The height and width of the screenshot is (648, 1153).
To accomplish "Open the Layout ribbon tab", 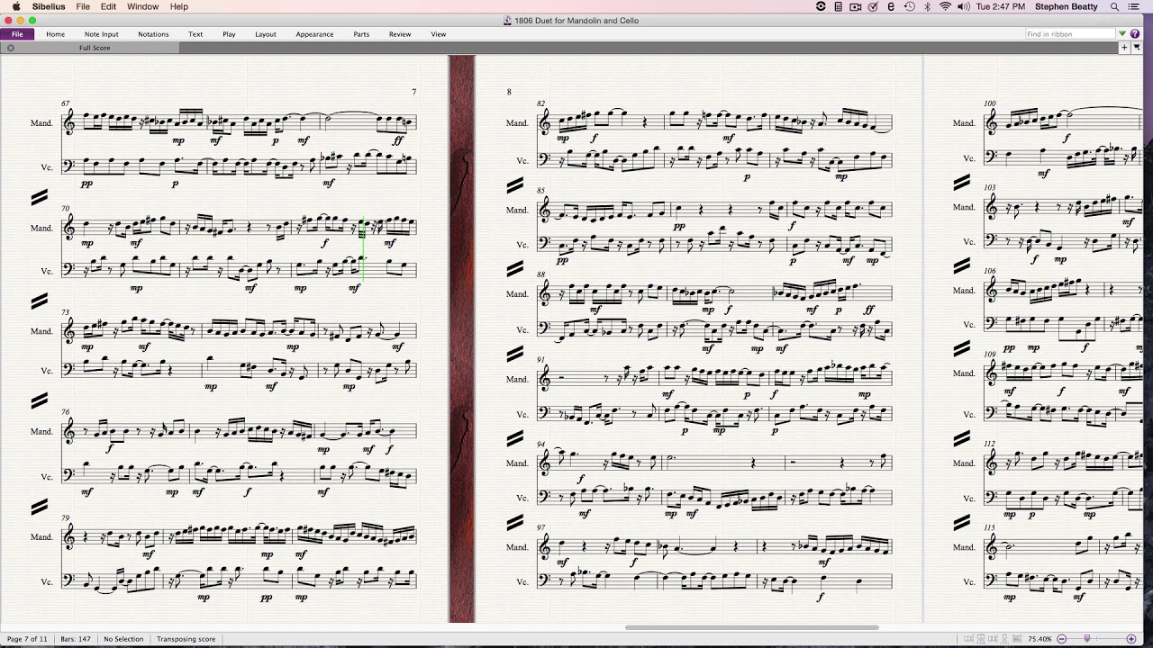I will (x=265, y=34).
